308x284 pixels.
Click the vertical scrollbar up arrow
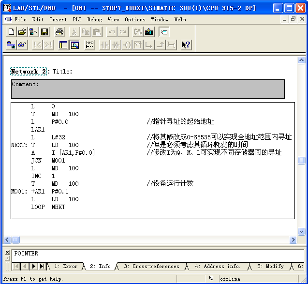[301, 60]
